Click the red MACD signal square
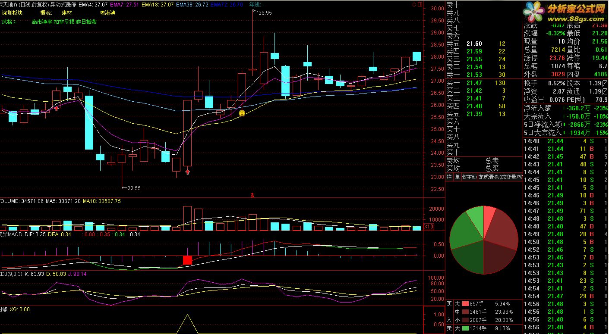 pos(187,260)
